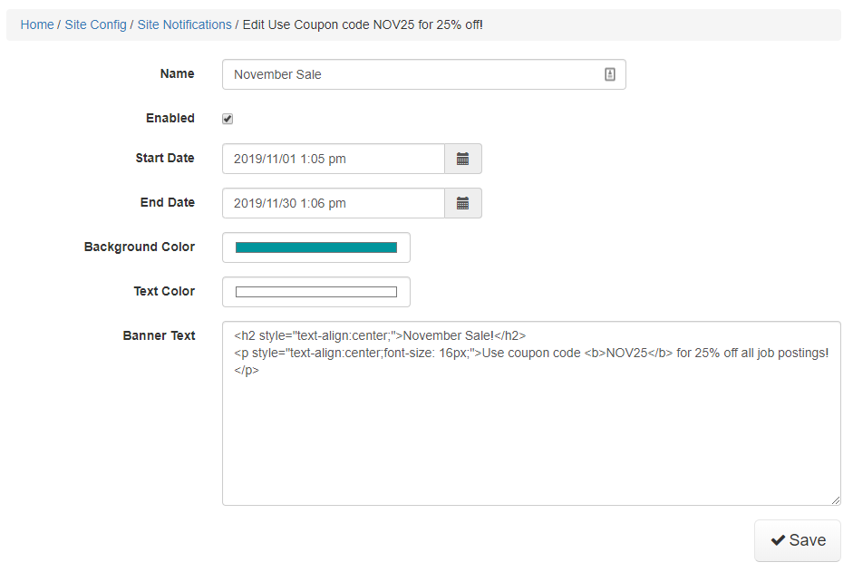Click inside the Banner Text textarea
853x572 pixels.
pos(531,413)
